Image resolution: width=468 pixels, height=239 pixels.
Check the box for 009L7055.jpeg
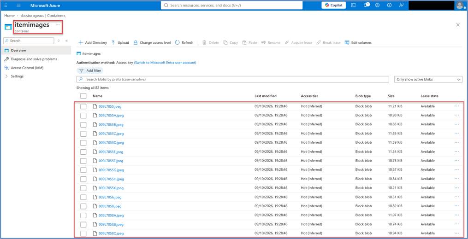click(83, 106)
